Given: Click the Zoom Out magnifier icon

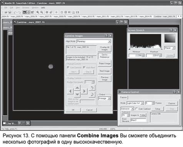Looking at the screenshot, I should (x=42, y=12).
